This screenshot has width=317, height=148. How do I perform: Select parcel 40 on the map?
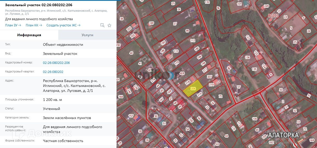(x=131, y=53)
